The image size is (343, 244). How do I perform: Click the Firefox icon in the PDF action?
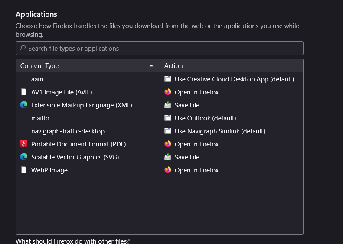coord(168,144)
